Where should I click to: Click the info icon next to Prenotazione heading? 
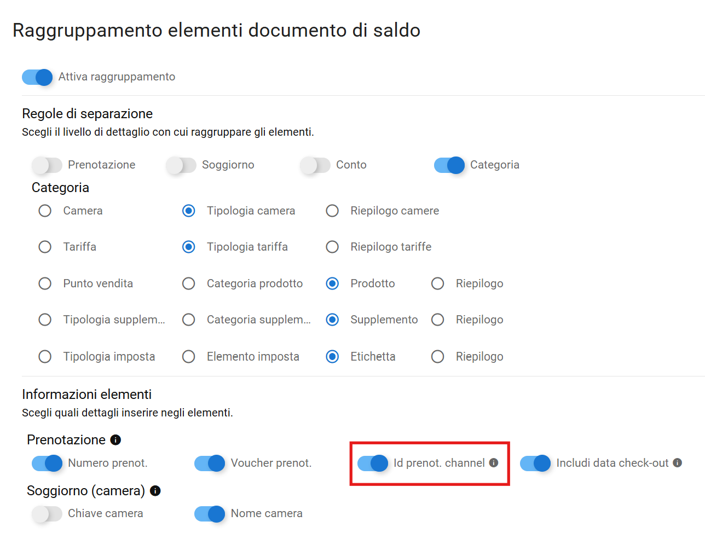pyautogui.click(x=115, y=440)
